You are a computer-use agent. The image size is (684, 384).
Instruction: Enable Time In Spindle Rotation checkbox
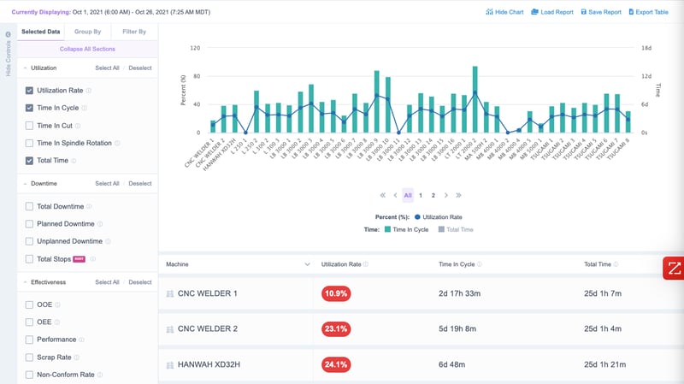[x=29, y=143]
